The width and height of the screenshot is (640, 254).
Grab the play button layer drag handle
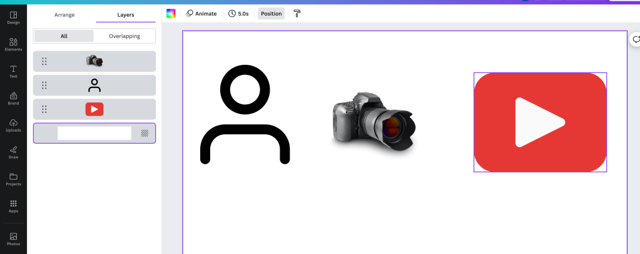pos(44,109)
